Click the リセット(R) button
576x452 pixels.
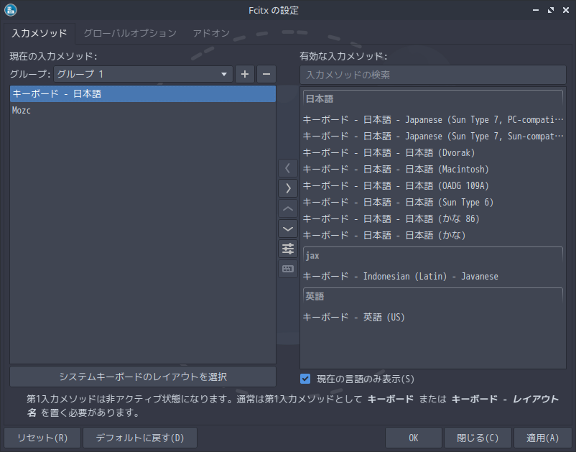(x=42, y=438)
